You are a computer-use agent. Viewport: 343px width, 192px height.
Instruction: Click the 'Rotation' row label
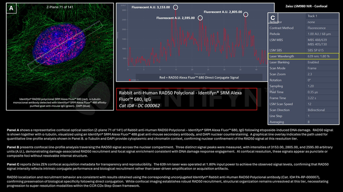(275, 80)
